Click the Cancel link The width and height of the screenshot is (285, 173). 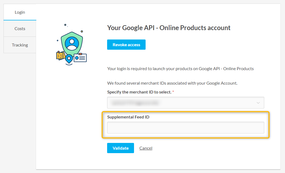(x=146, y=148)
